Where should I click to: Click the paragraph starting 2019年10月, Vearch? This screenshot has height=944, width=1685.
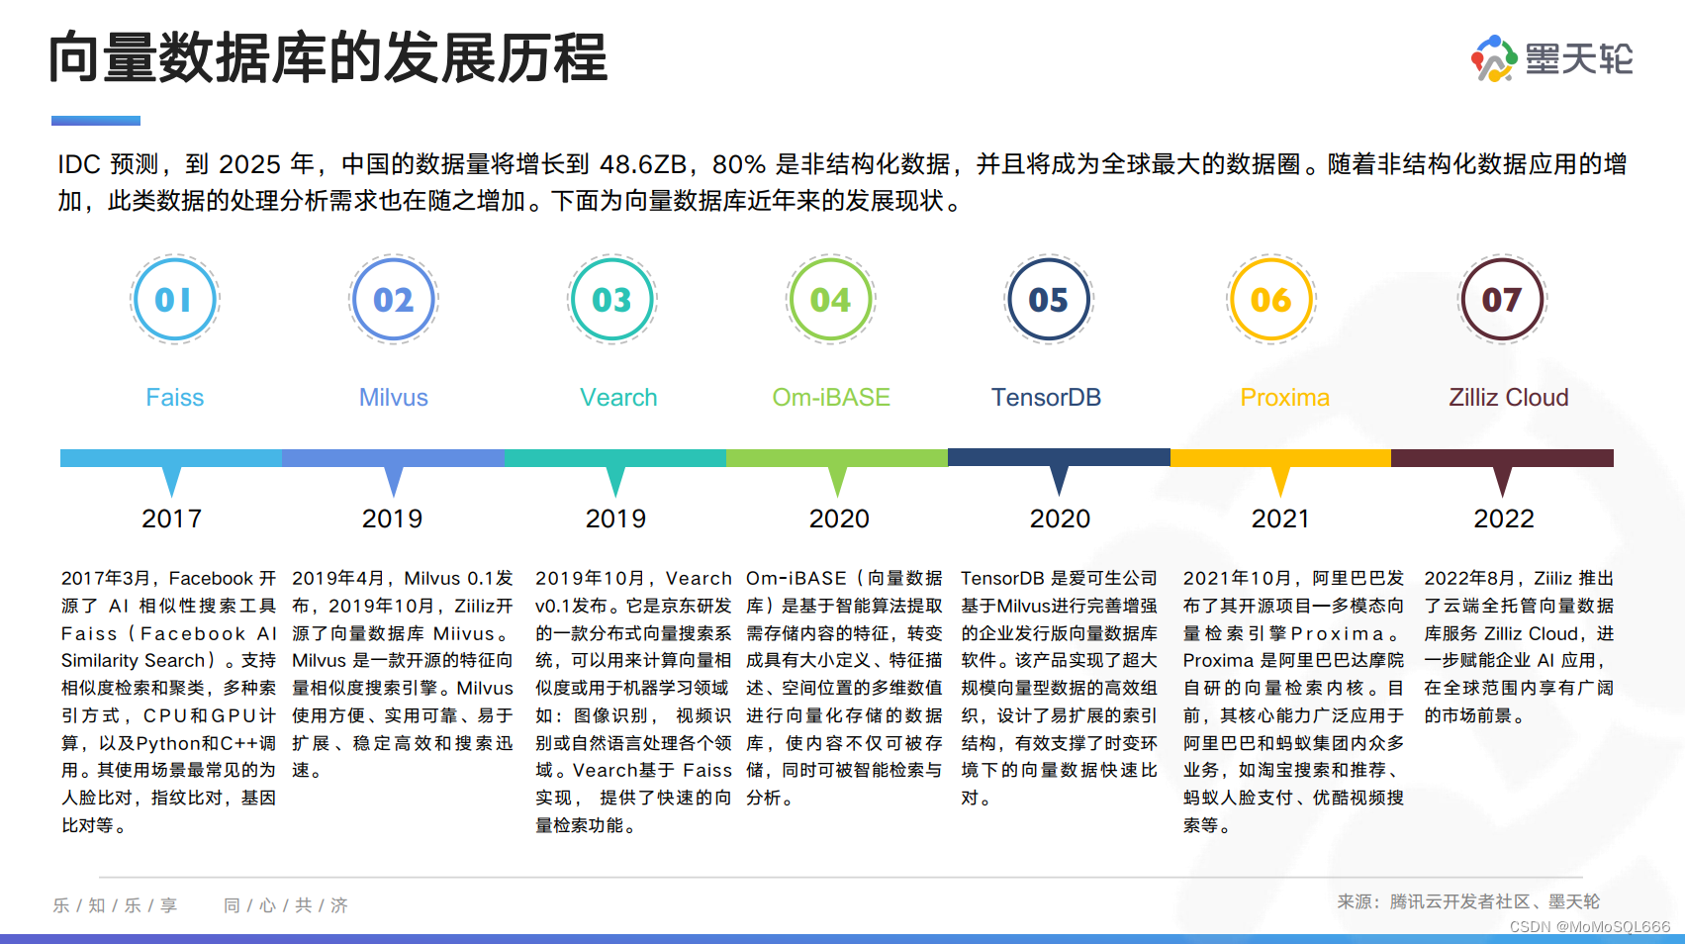633,702
